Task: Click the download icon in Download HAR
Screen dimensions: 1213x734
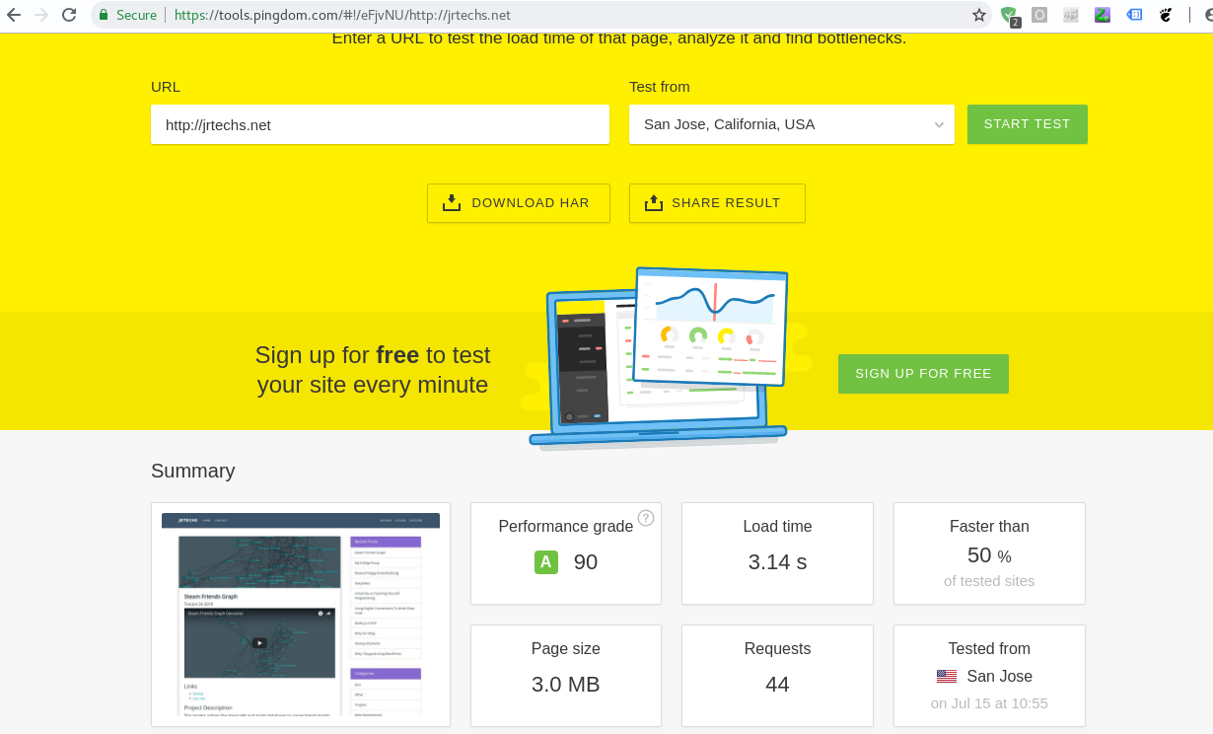Action: tap(452, 202)
